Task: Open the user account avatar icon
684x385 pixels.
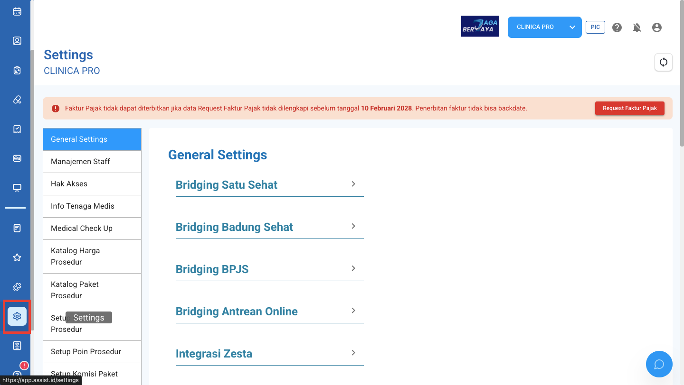Action: [657, 27]
